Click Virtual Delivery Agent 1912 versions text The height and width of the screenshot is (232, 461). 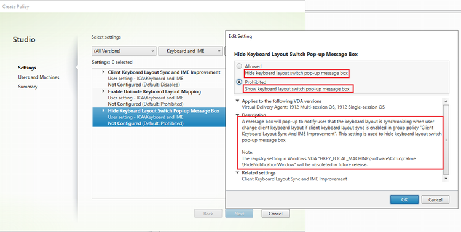313,107
